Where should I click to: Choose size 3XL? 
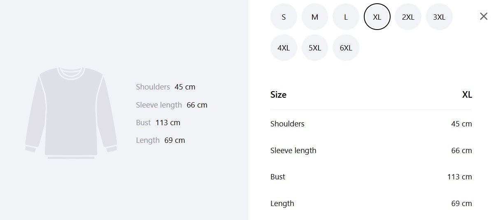439,17
